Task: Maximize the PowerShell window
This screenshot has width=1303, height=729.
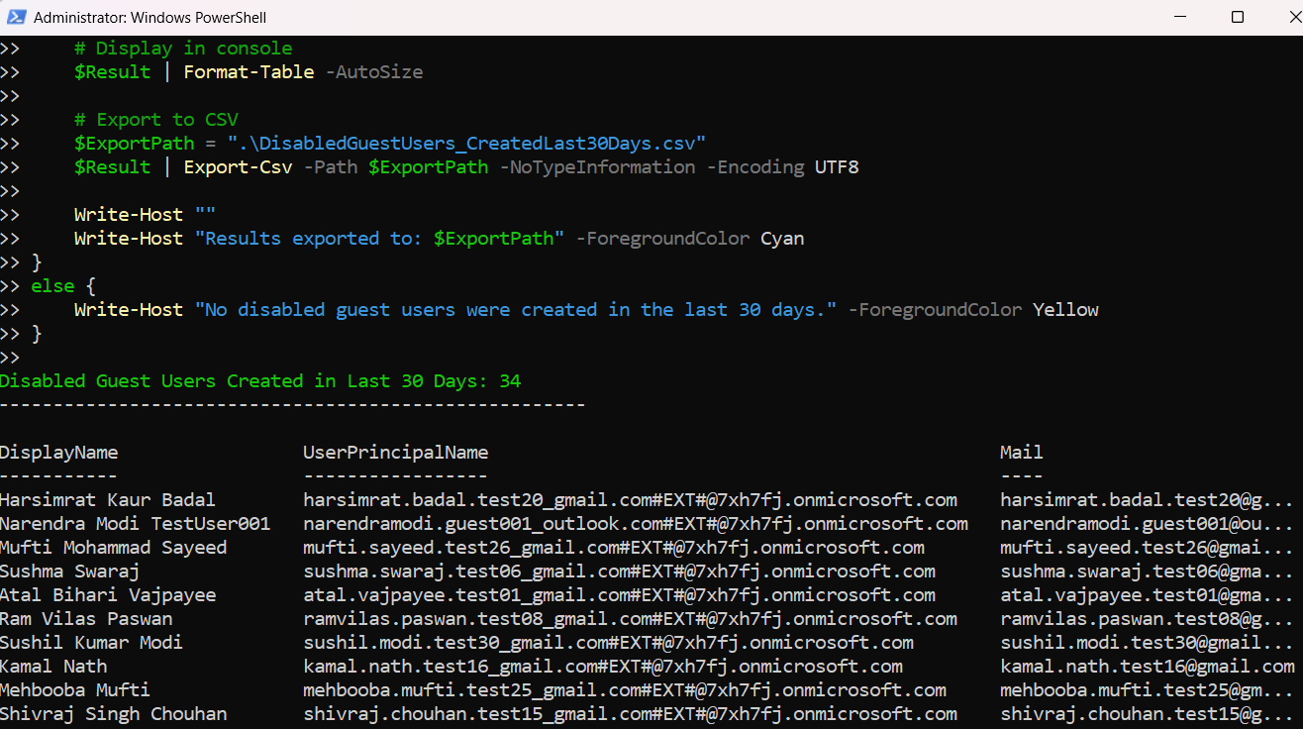Action: [1237, 17]
